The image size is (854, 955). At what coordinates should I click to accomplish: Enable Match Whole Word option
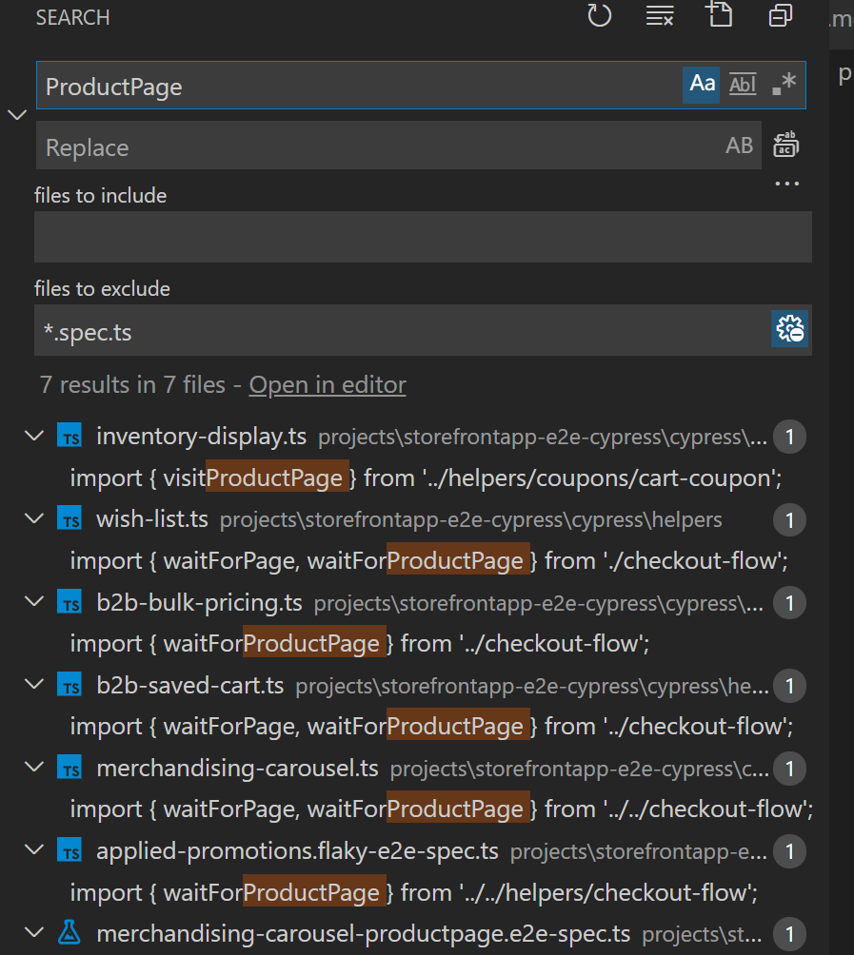pyautogui.click(x=743, y=85)
